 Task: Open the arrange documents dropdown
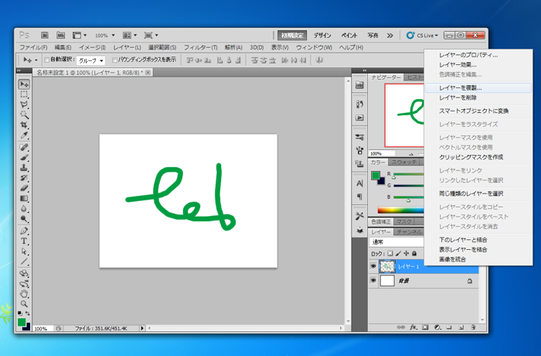click(130, 36)
